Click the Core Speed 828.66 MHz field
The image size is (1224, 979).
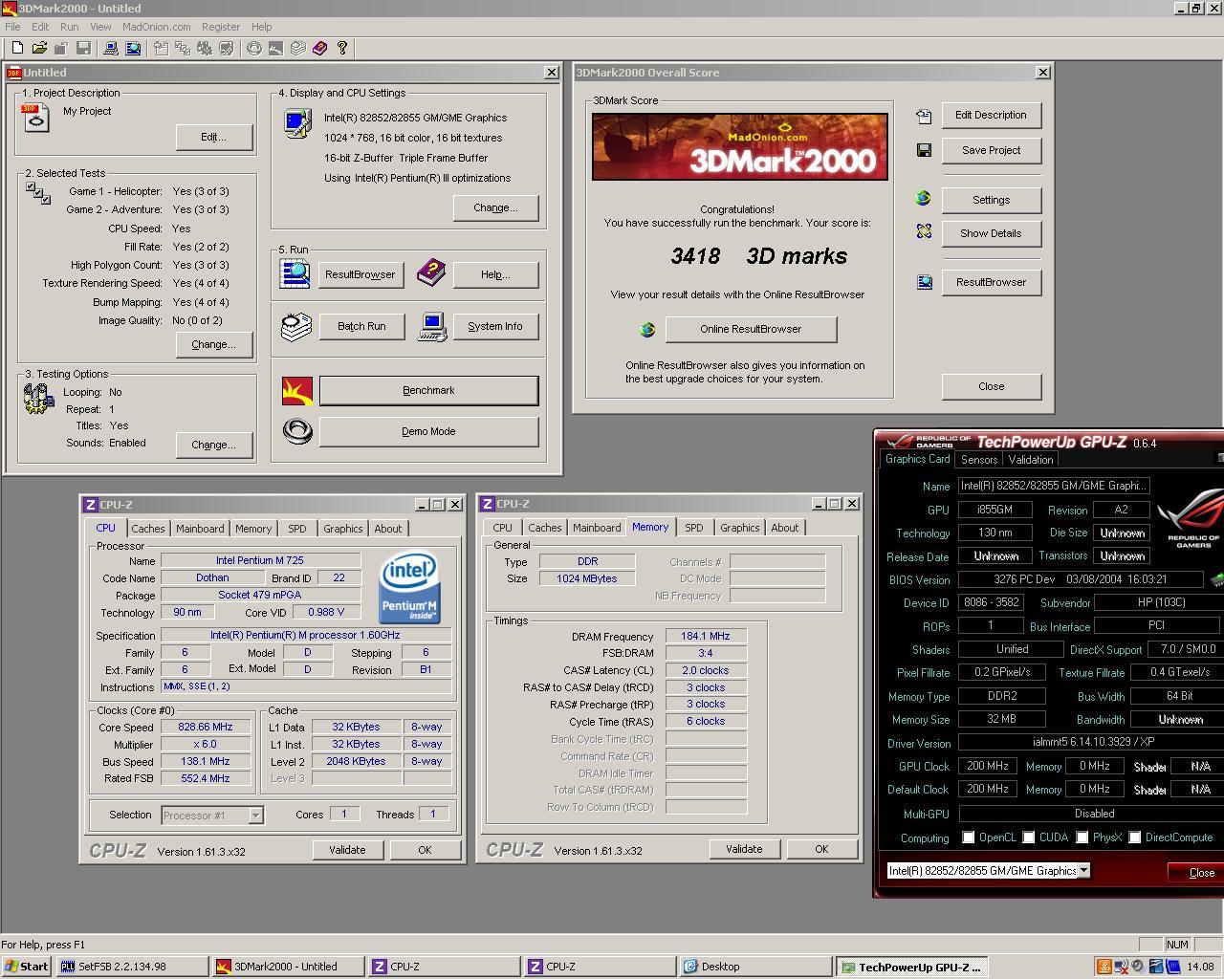(x=206, y=727)
